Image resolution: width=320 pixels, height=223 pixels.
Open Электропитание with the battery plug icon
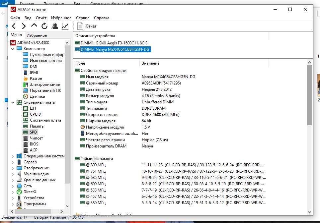pyautogui.click(x=41, y=84)
